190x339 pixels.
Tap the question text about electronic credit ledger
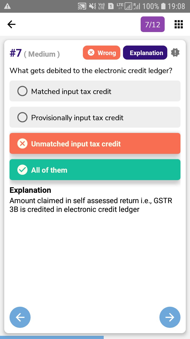[91, 71]
